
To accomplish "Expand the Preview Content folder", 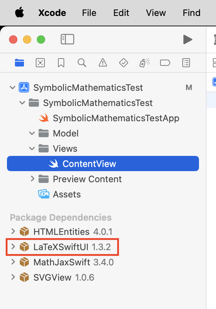I will [32, 179].
